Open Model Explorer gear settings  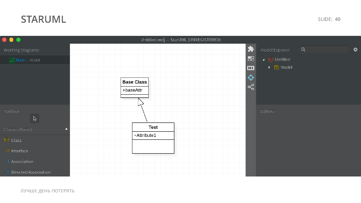point(355,49)
